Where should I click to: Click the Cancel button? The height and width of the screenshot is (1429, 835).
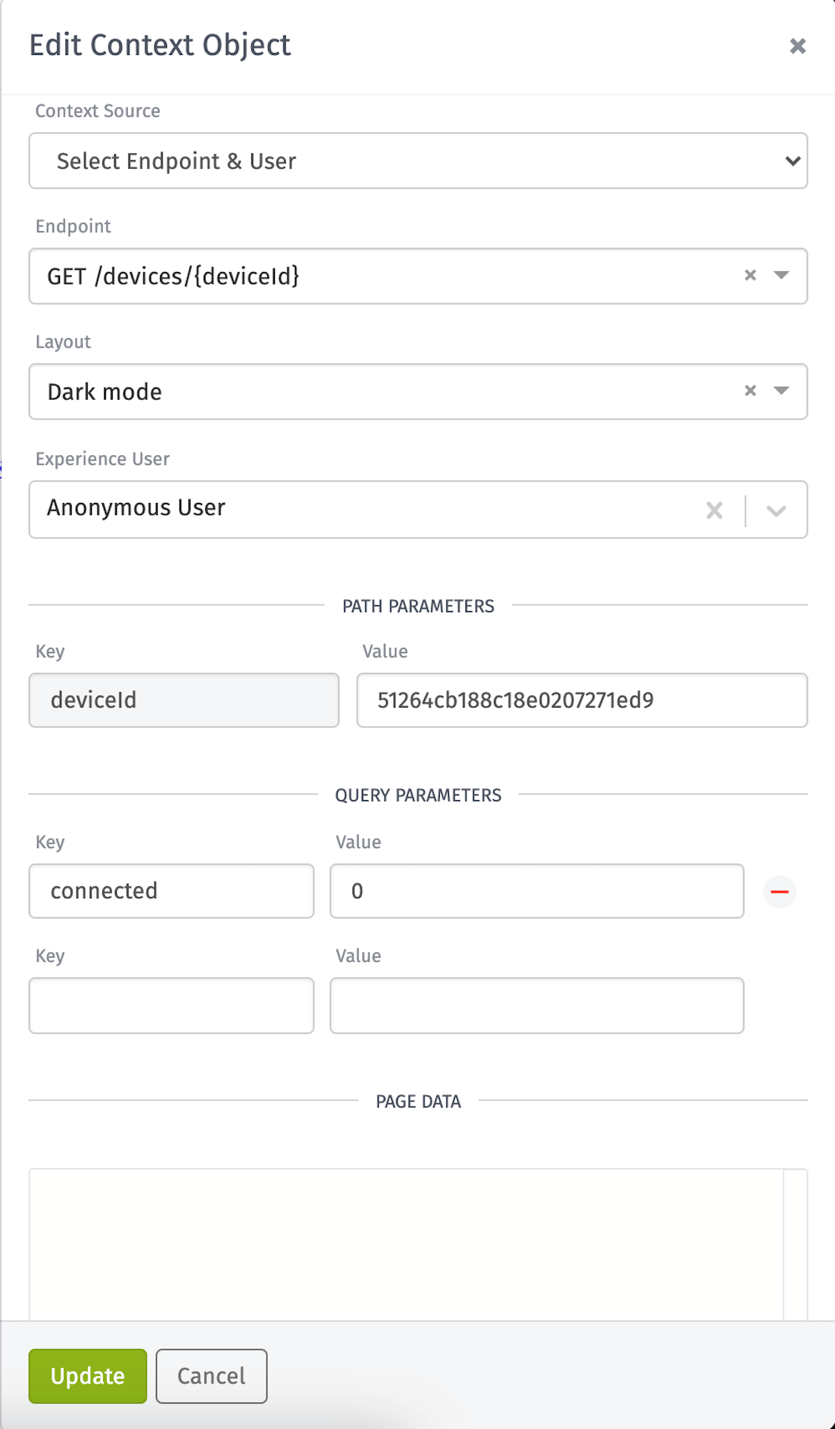click(x=212, y=1376)
